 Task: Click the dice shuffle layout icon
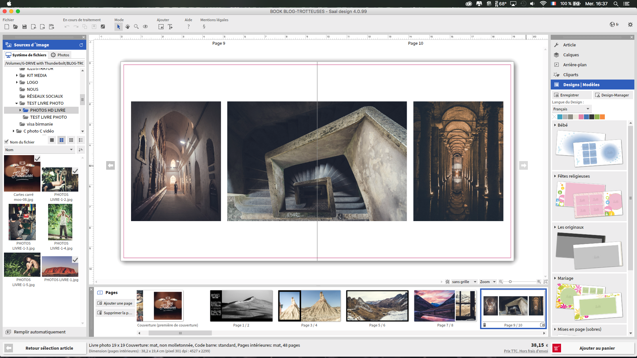coord(103,27)
